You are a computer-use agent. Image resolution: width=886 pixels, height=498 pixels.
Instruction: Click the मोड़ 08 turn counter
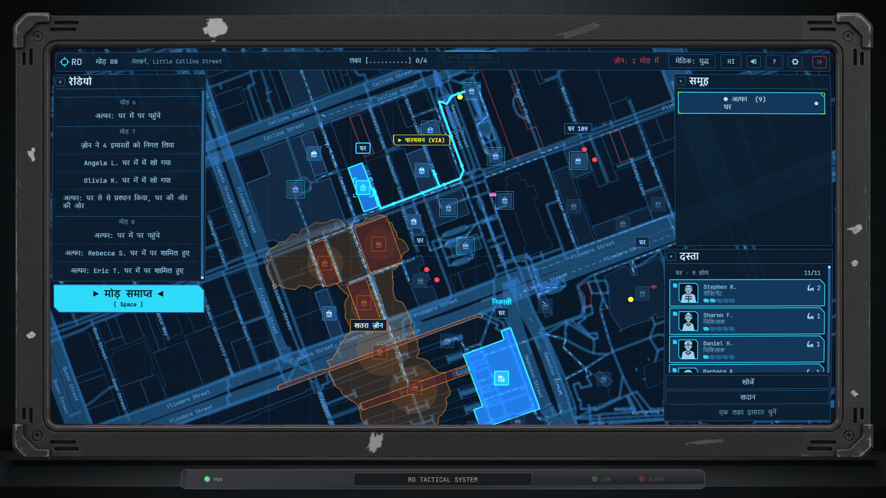tap(107, 61)
